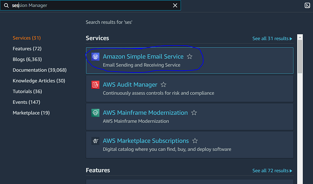Click the search magnifier icon
Image resolution: width=313 pixels, height=184 pixels.
pyautogui.click(x=6, y=5)
